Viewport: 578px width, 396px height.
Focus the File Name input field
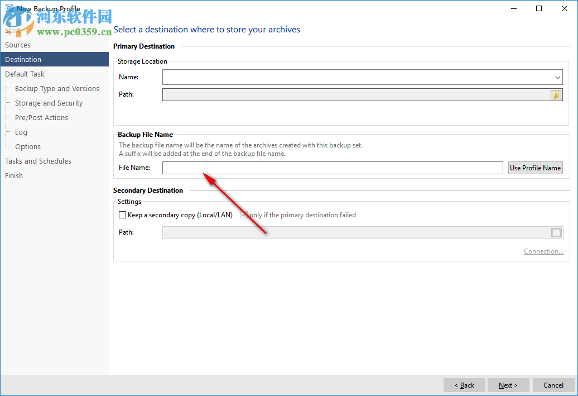tap(333, 168)
